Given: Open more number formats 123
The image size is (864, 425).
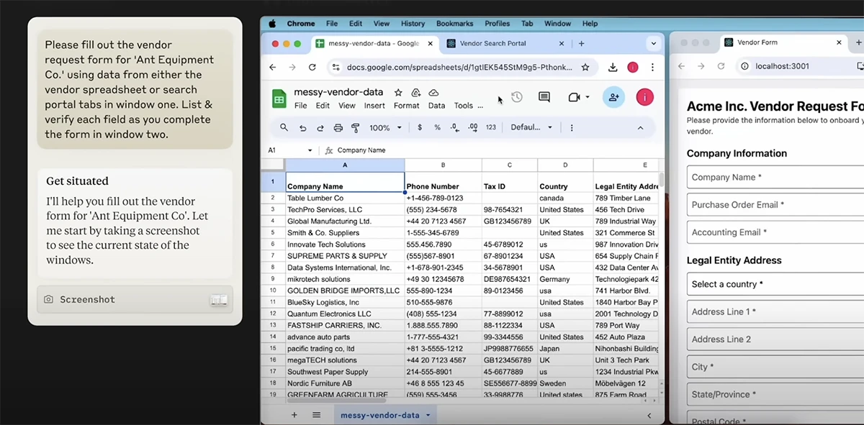Looking at the screenshot, I should (491, 127).
